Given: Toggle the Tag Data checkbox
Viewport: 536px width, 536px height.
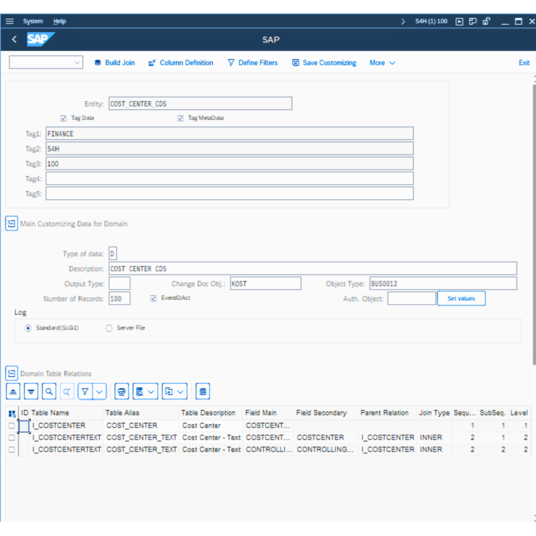Looking at the screenshot, I should [x=62, y=117].
